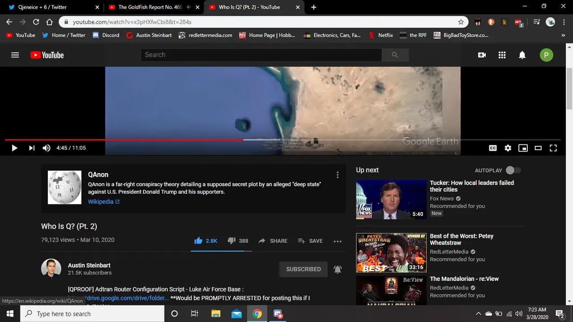Switch to the GoldFish Report tab
Viewport: 573px width, 322px height.
point(150,7)
